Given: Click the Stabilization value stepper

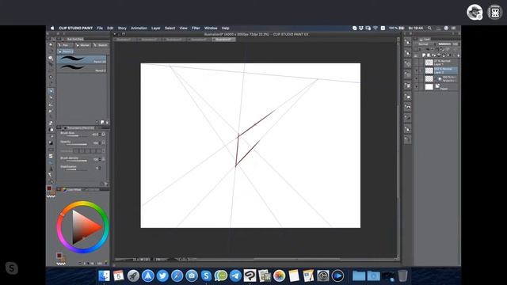Looking at the screenshot, I should (99, 168).
